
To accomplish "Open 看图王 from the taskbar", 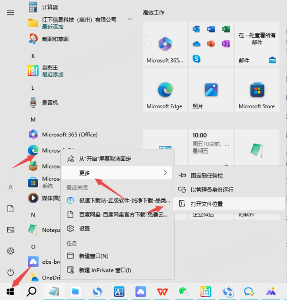I will [206, 291].
